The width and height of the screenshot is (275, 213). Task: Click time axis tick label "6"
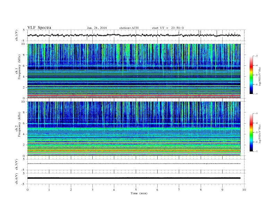pyautogui.click(x=157, y=190)
